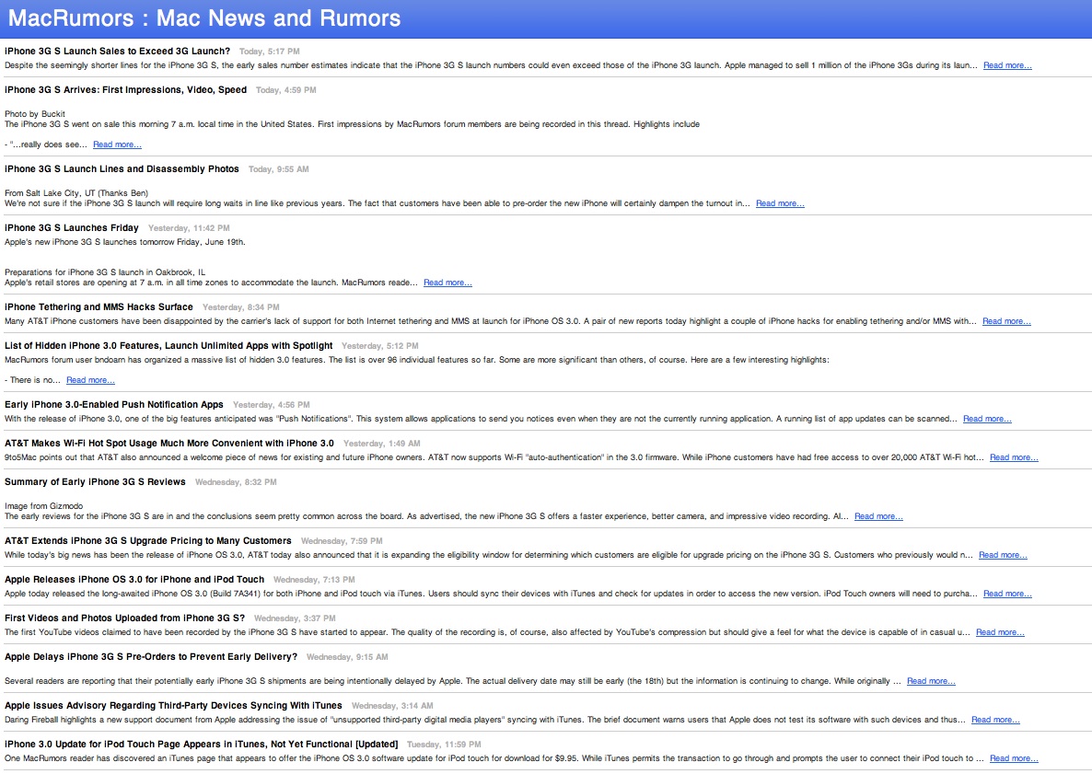Select headline Apple Delays iPhone 3G S Pre-Orders
This screenshot has height=774, width=1092.
pos(151,657)
